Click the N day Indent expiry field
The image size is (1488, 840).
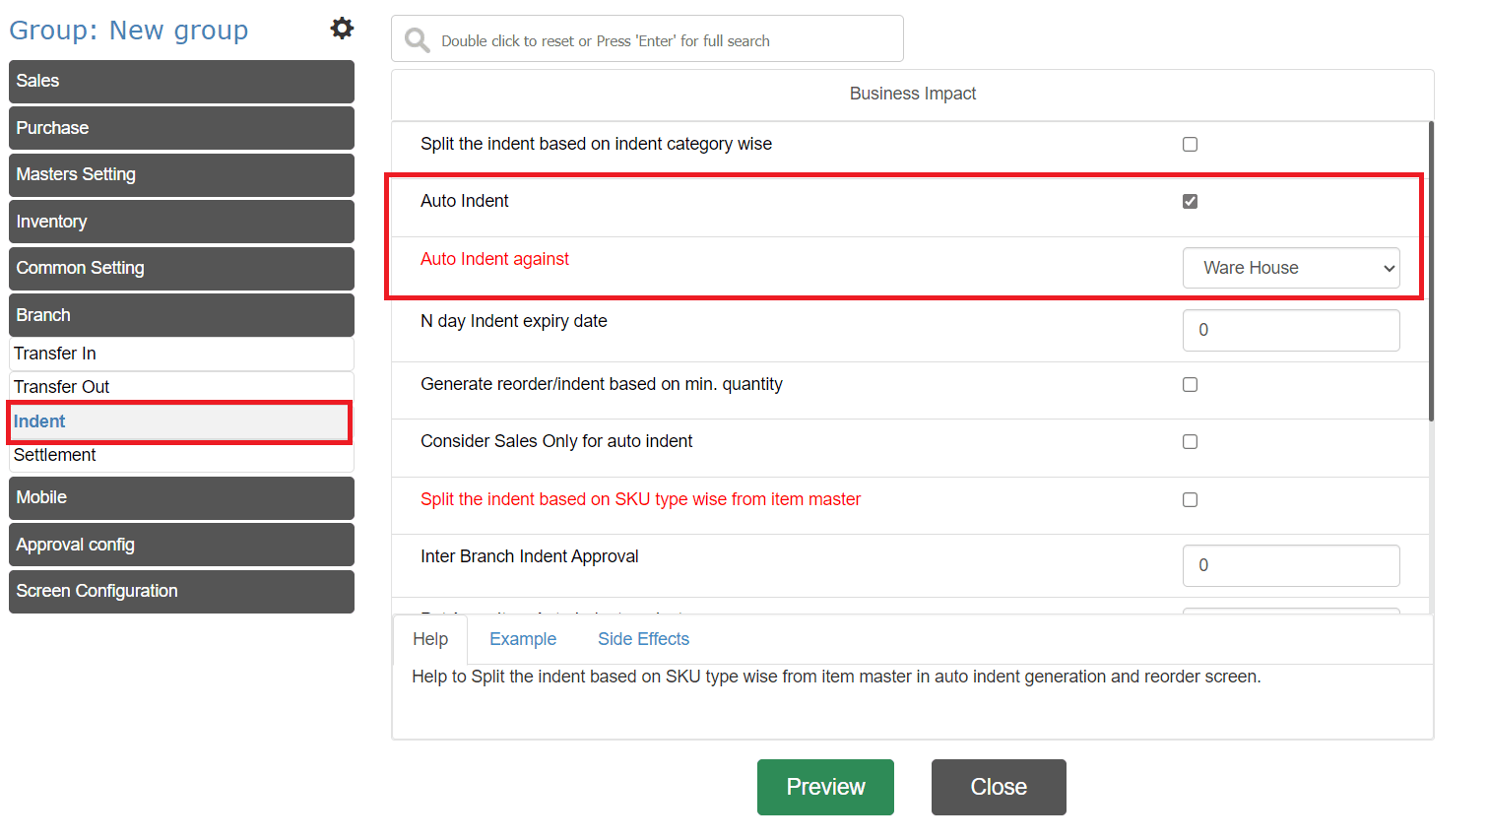pyautogui.click(x=1290, y=331)
